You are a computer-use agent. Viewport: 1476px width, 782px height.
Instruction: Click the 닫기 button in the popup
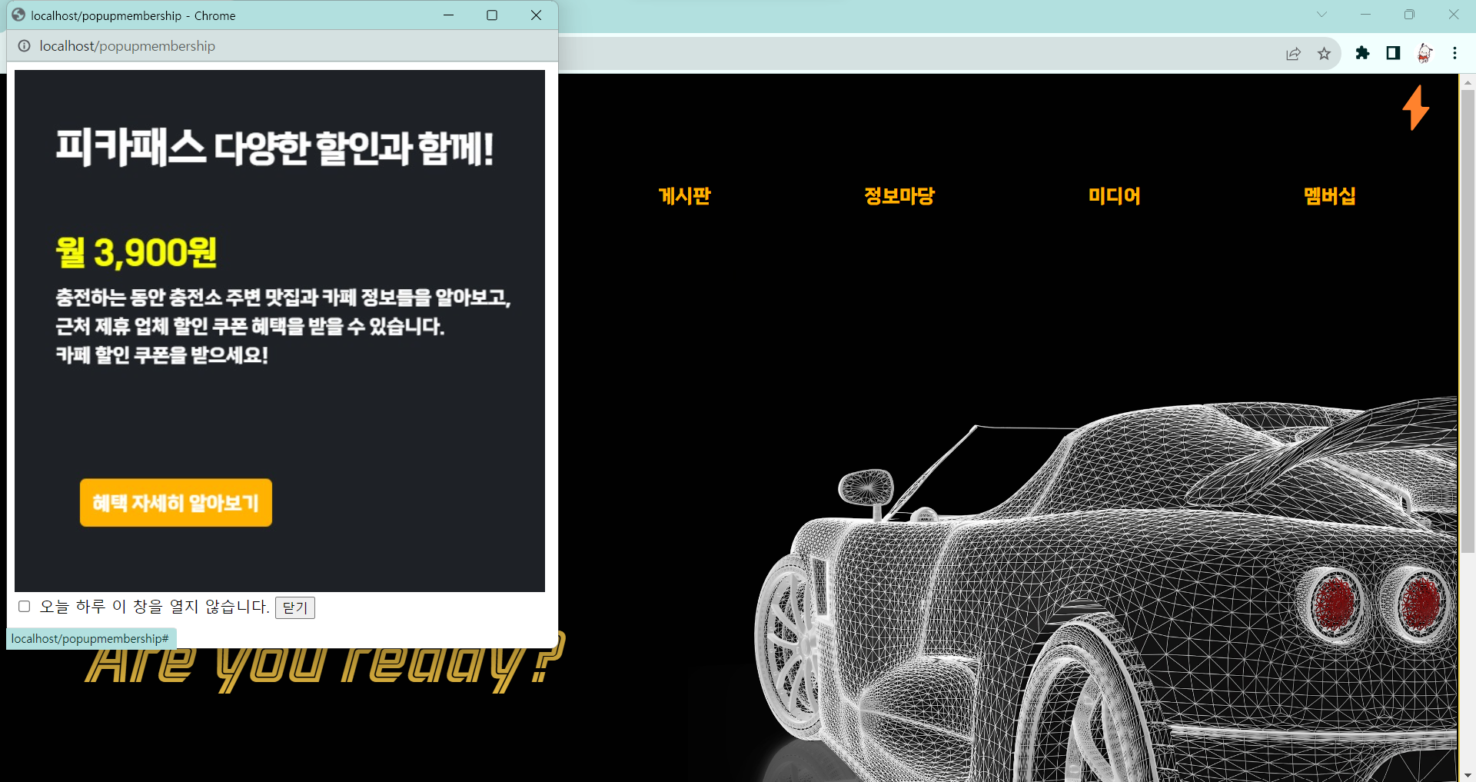pos(295,607)
